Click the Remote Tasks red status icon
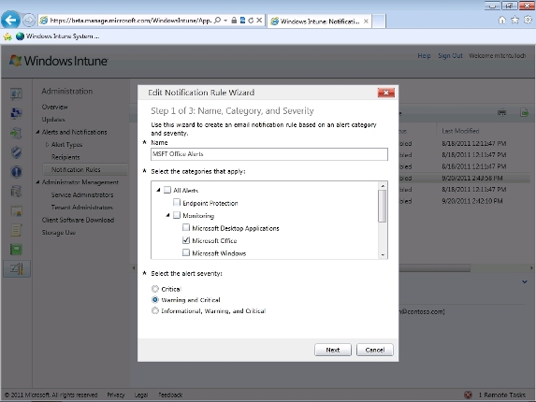The height and width of the screenshot is (402, 536). pos(468,395)
